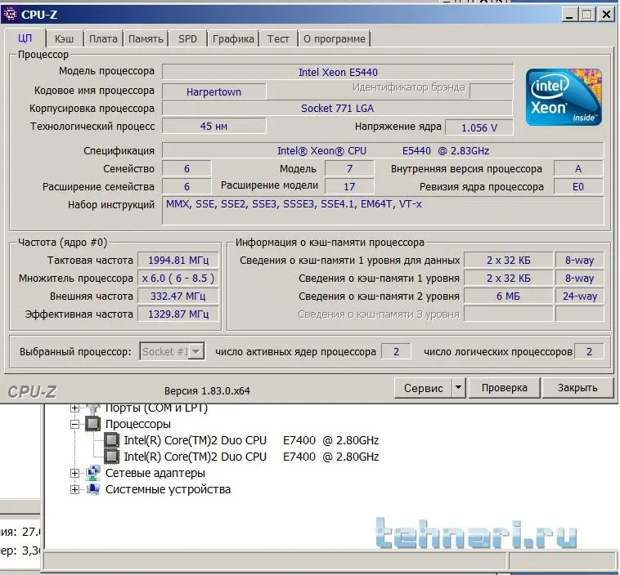Click the 6 МБ level 2 cache value
Viewport: 620px width, 575px height.
pos(508,296)
